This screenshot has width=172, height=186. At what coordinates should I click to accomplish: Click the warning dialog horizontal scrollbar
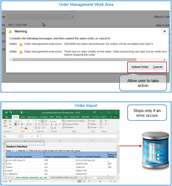[74, 59]
